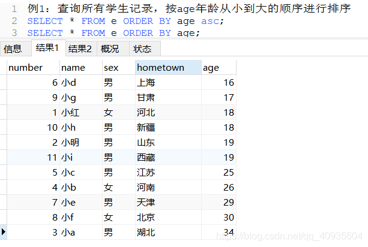Click the comment line starting with 例1

[189, 8]
